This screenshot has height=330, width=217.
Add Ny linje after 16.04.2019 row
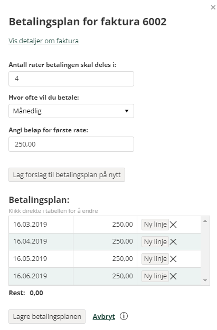(x=155, y=241)
